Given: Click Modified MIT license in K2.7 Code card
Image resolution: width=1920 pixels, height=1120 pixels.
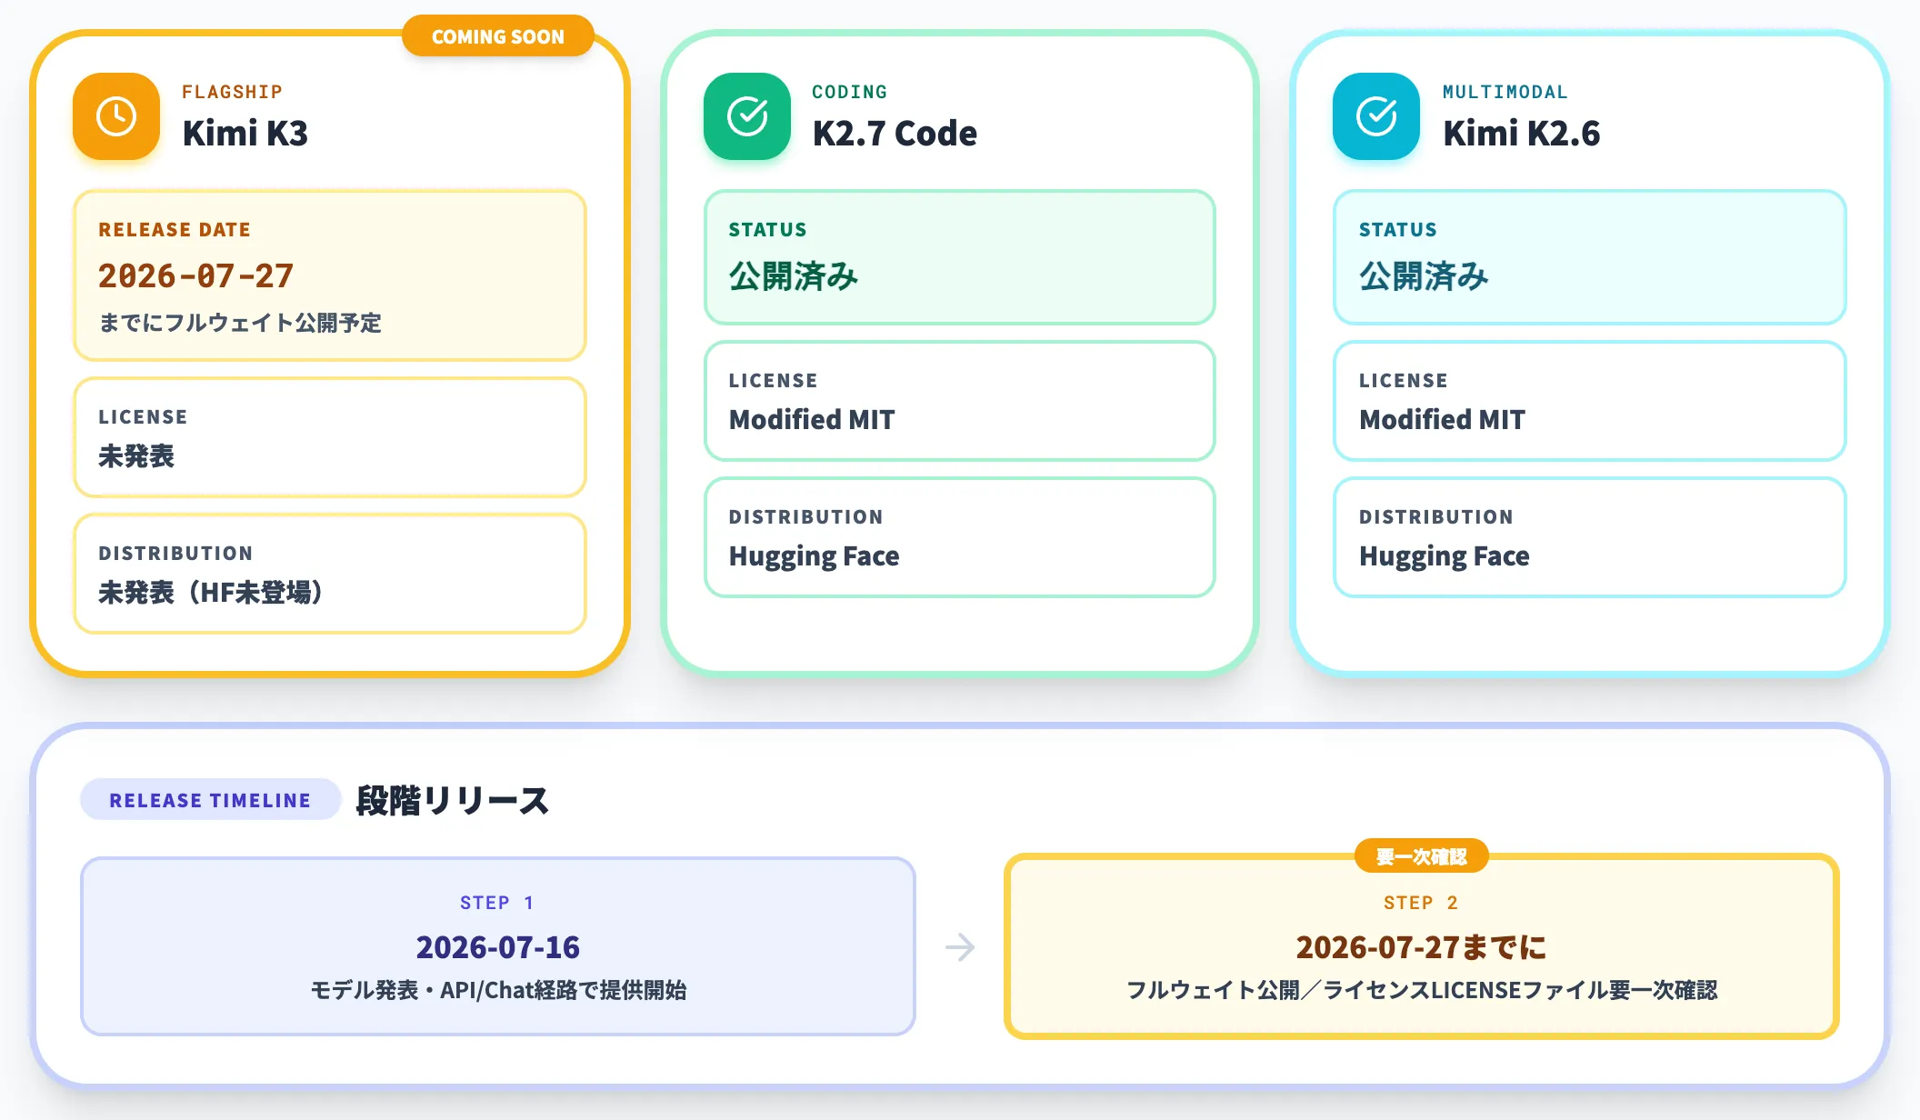Looking at the screenshot, I should click(x=812, y=419).
